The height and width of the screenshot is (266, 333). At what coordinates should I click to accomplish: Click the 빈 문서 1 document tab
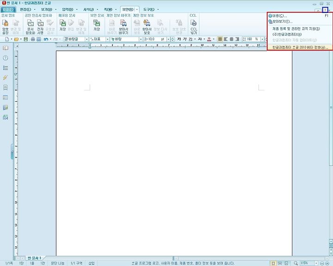pos(34,258)
